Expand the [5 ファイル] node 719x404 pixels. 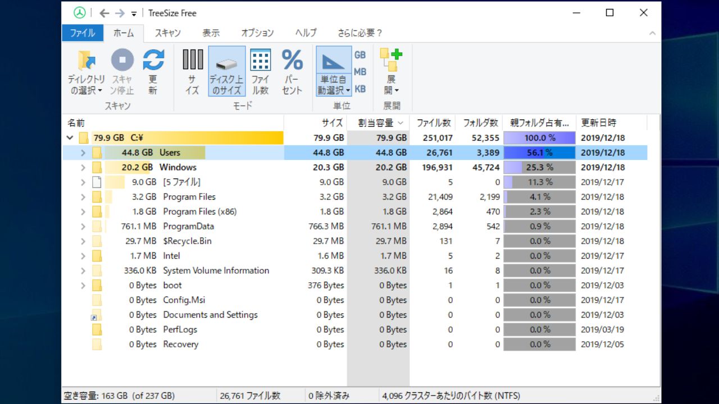coord(83,182)
